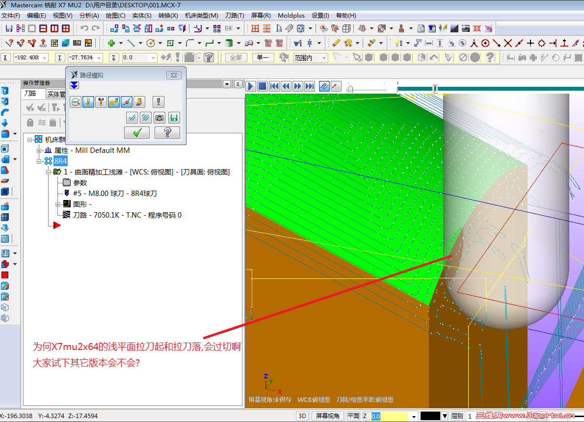Click the shaded blue-black rendering icon
This screenshot has width=584, height=422.
click(x=454, y=28)
